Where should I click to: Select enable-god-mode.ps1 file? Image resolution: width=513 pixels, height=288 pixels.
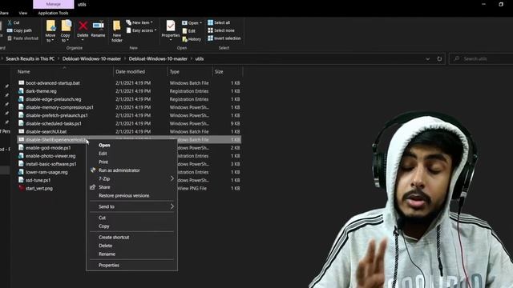coord(48,148)
